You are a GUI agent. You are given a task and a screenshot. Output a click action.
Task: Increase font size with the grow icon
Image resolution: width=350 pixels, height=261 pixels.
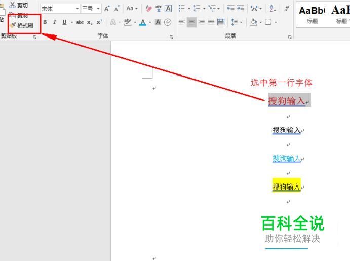pos(107,9)
